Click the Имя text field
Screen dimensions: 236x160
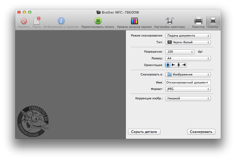[188, 82]
